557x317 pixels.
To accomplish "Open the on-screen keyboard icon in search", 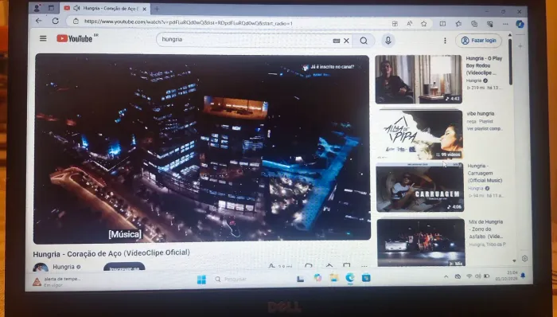I will [x=336, y=41].
